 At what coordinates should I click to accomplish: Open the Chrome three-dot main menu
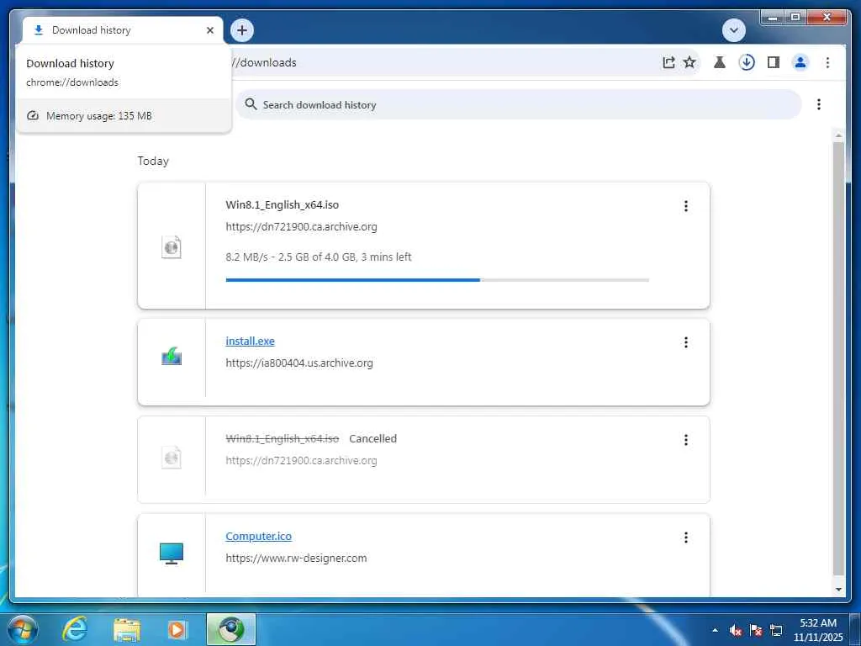[827, 62]
